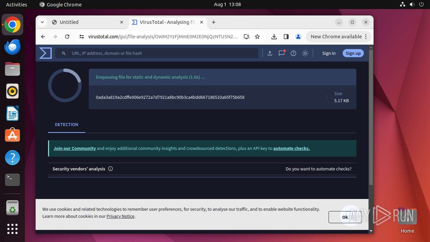The image size is (430, 242).
Task: Close the Untitled tab
Action: coord(122,22)
